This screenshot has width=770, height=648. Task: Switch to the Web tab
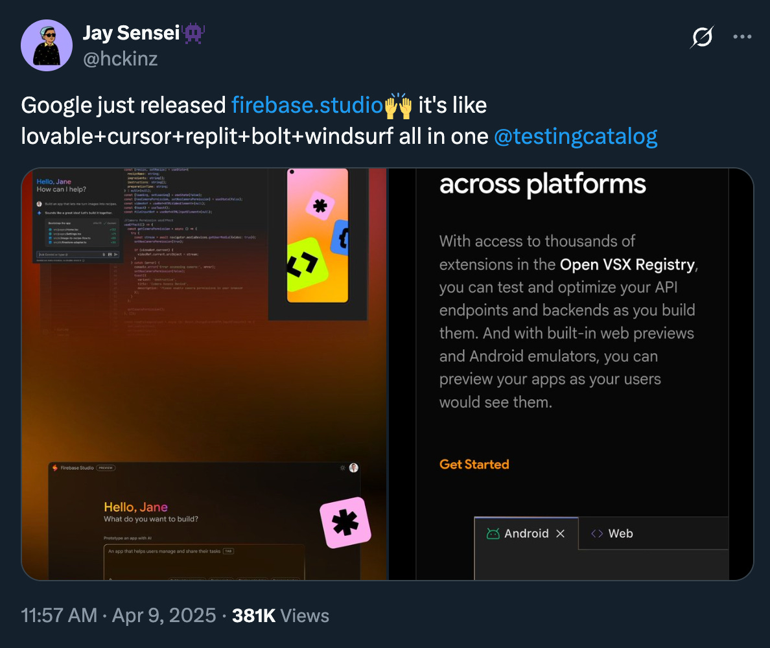pos(612,533)
